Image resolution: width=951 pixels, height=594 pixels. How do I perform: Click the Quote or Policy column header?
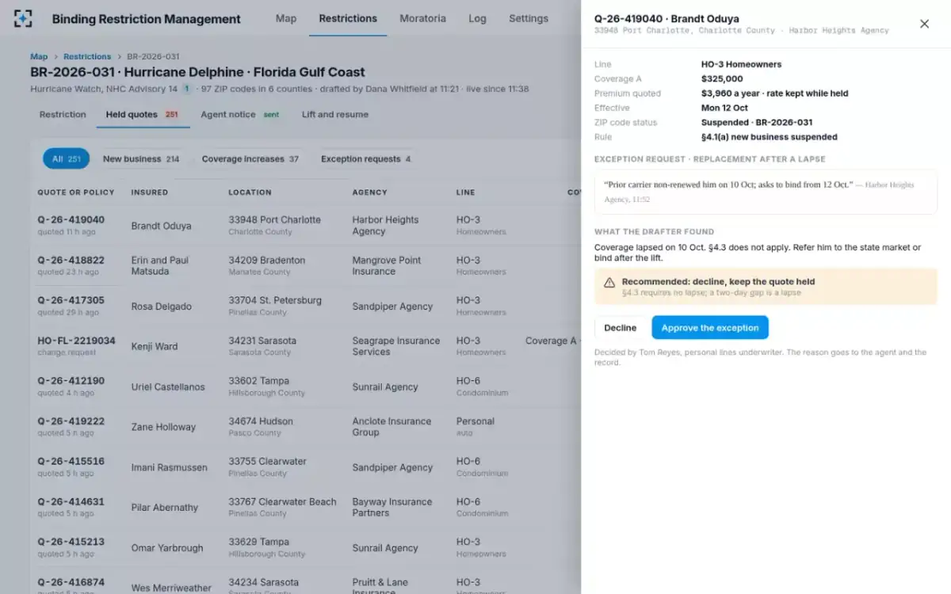coord(76,192)
